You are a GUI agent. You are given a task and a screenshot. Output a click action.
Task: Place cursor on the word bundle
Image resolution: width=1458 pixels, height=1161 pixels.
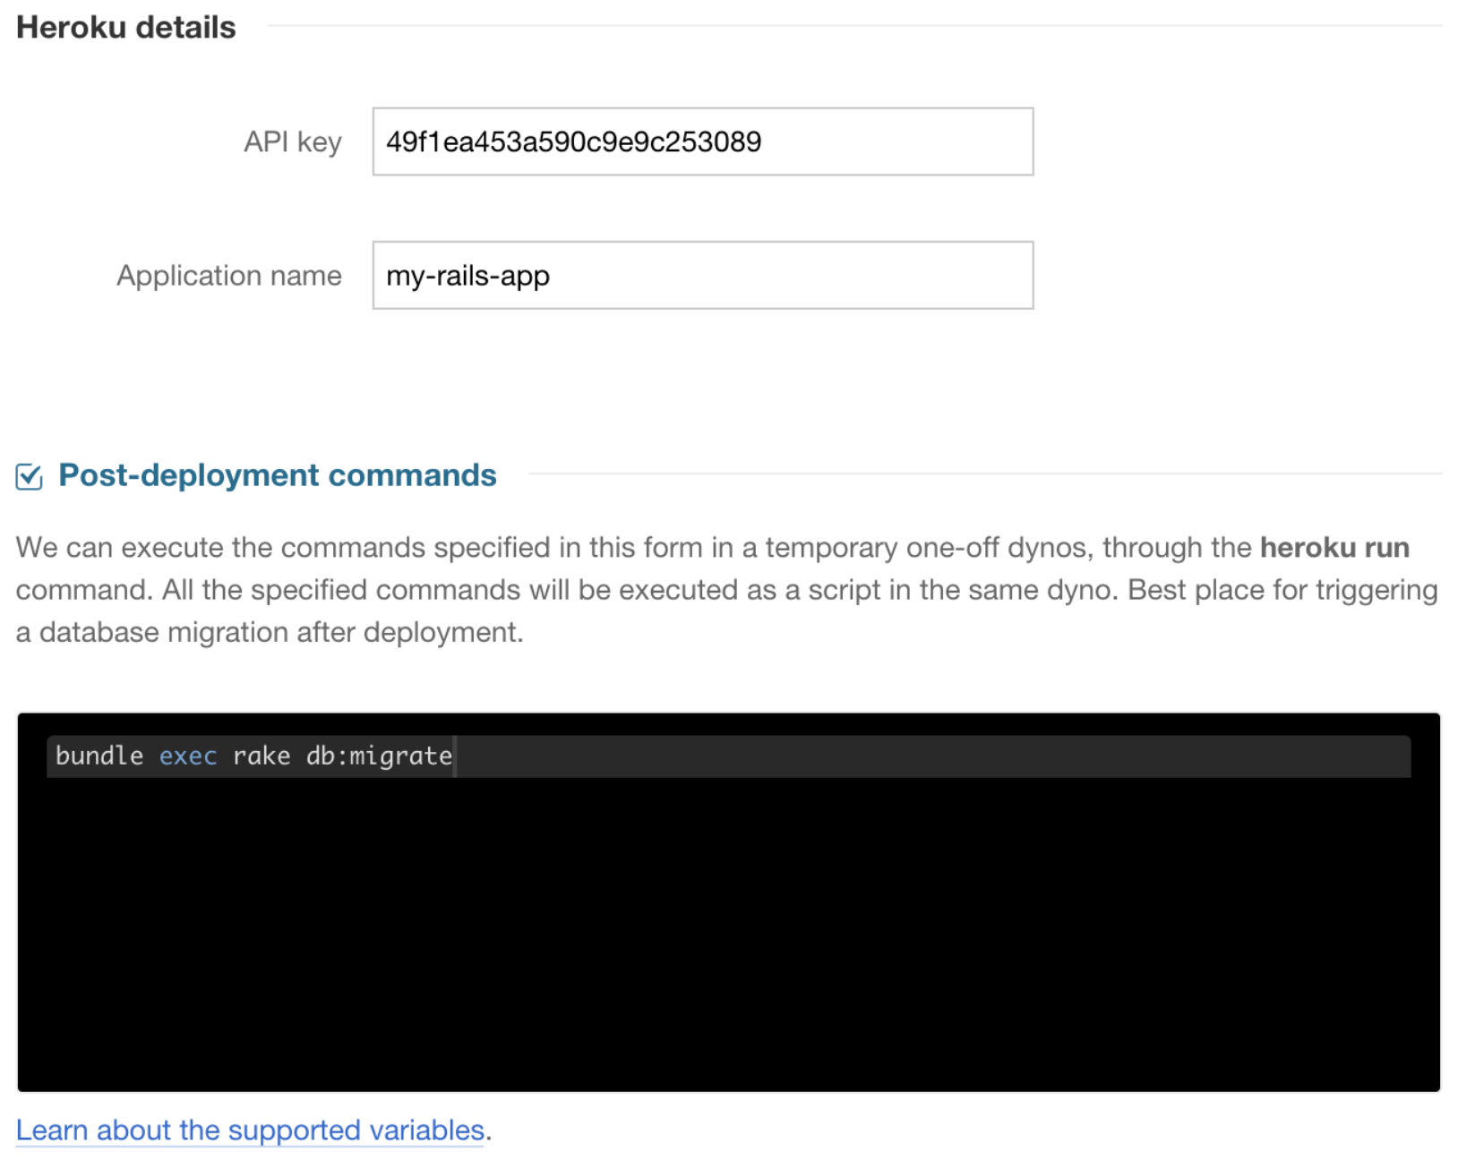99,756
